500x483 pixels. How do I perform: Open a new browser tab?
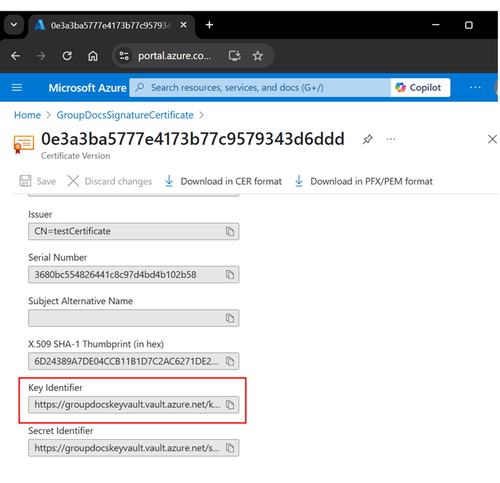[209, 24]
